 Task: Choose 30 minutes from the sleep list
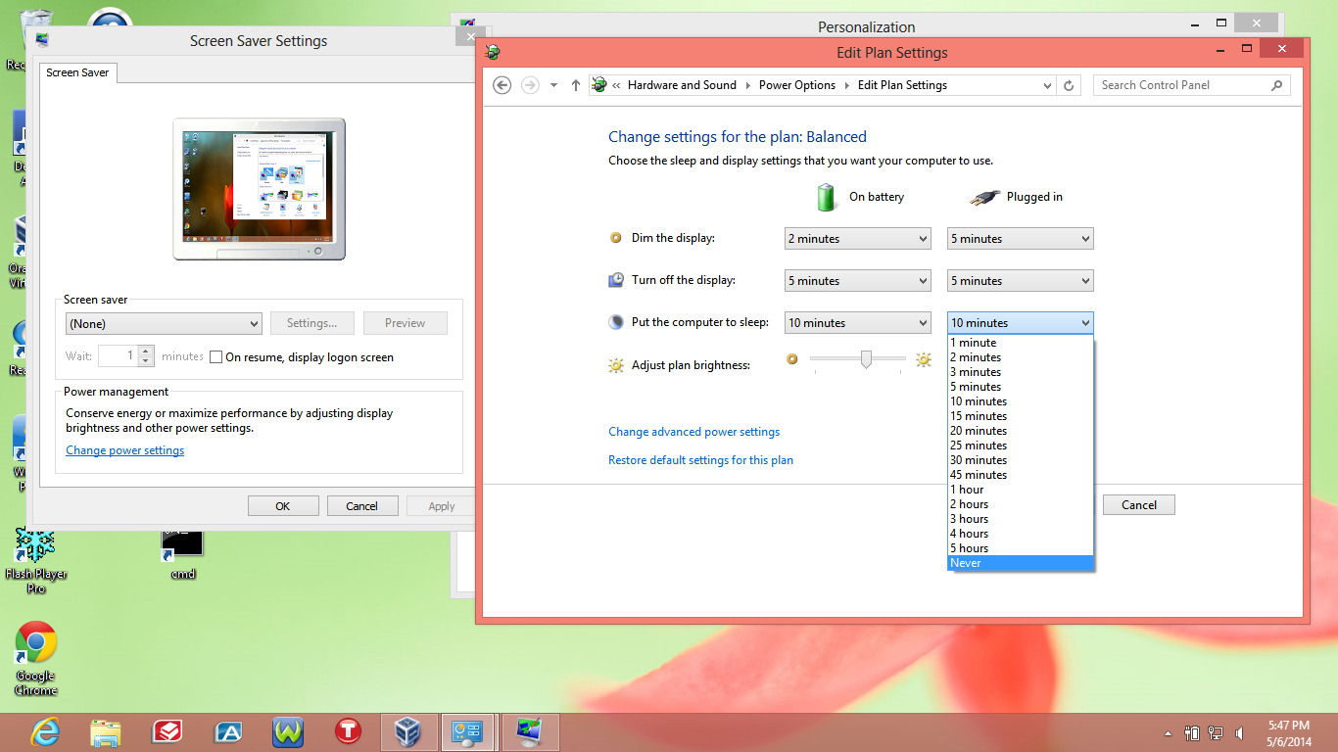pos(1020,460)
